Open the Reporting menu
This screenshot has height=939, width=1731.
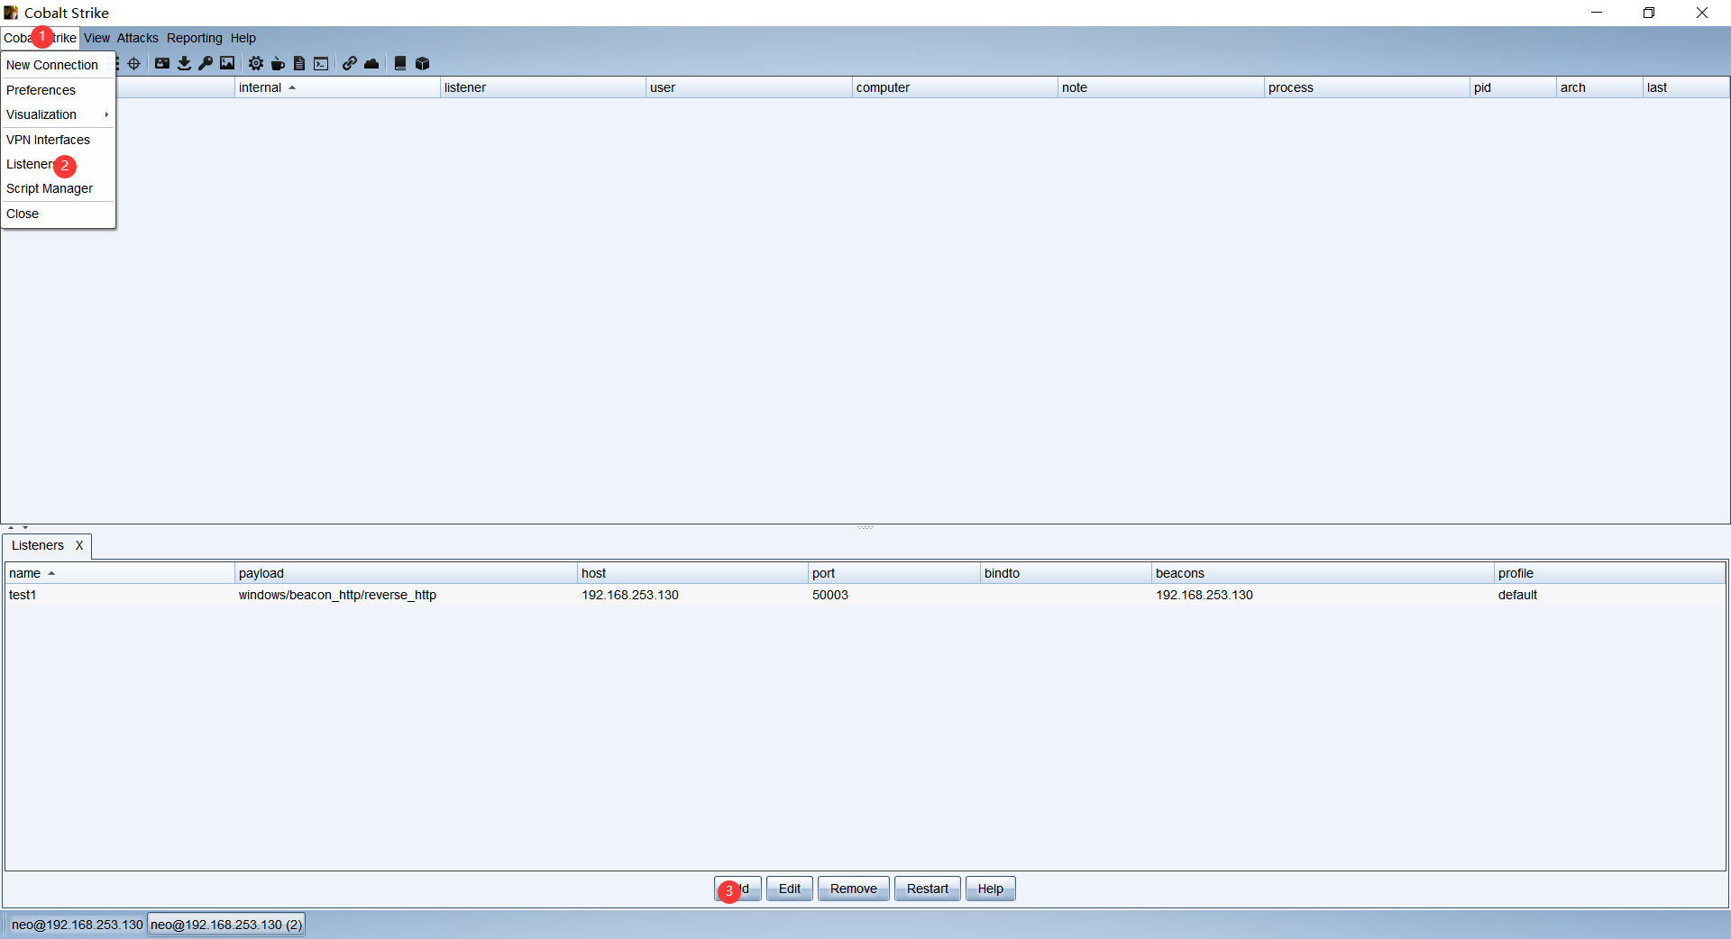coord(194,38)
